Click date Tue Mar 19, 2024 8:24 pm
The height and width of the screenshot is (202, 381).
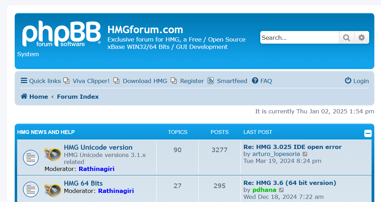click(x=282, y=161)
